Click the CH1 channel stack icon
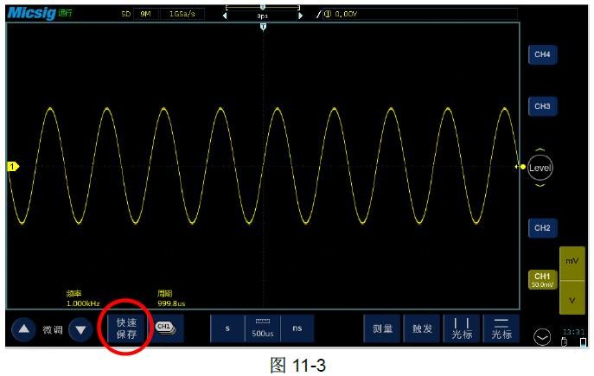594x376 pixels. click(x=164, y=328)
